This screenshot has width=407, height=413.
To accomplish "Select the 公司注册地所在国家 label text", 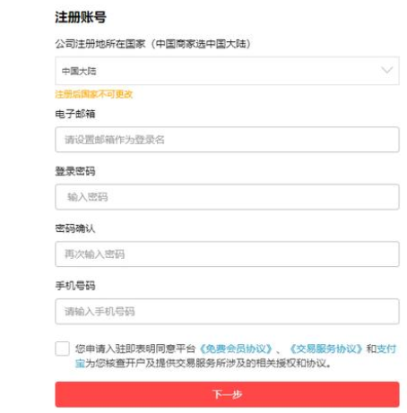I will pos(100,44).
